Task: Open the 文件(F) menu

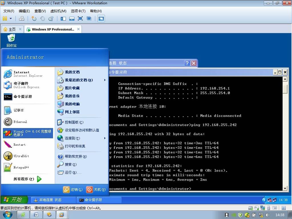Action: [9, 11]
